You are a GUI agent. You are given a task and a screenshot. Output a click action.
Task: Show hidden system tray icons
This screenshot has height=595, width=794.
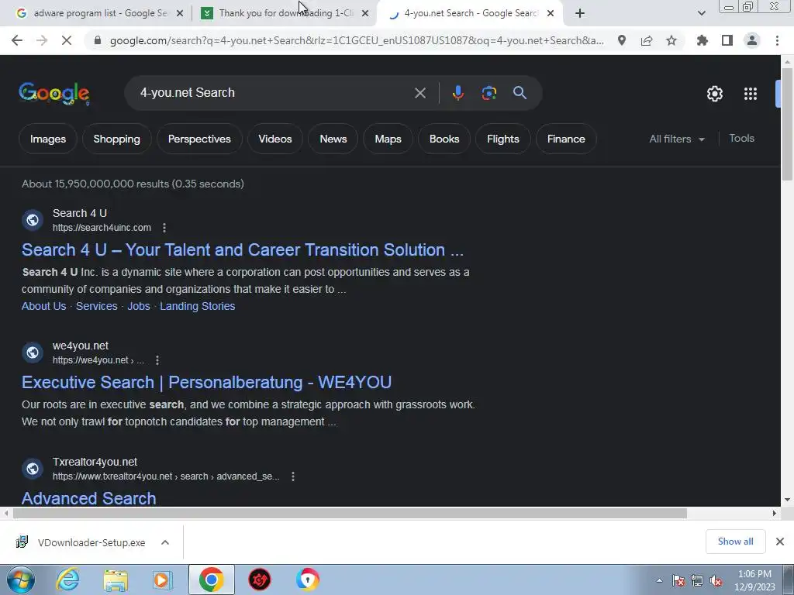659,580
